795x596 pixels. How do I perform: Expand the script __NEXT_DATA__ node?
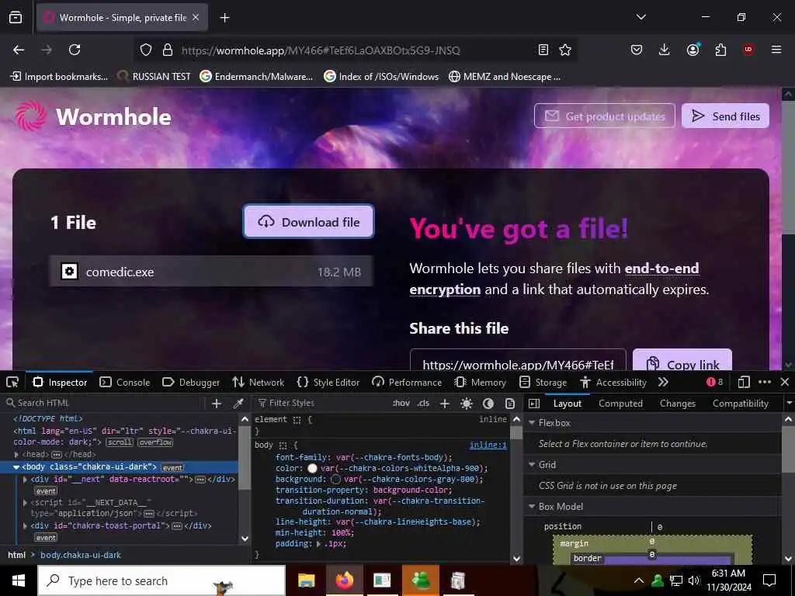point(25,502)
